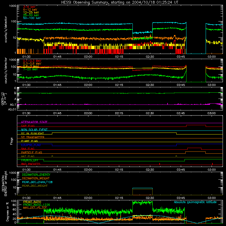Click the BAD_PACKETS spike near 02:35

tap(160, 164)
